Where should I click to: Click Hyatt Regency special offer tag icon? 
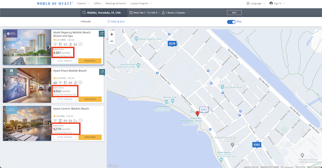click(x=101, y=33)
